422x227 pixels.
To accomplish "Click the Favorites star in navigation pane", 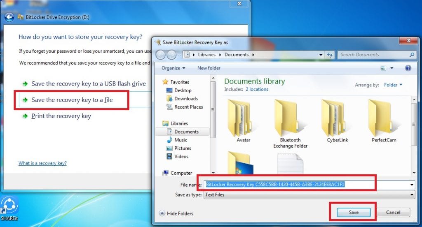I will 165,82.
